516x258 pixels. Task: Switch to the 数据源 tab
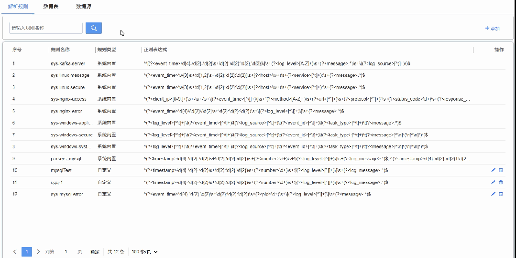click(x=84, y=7)
